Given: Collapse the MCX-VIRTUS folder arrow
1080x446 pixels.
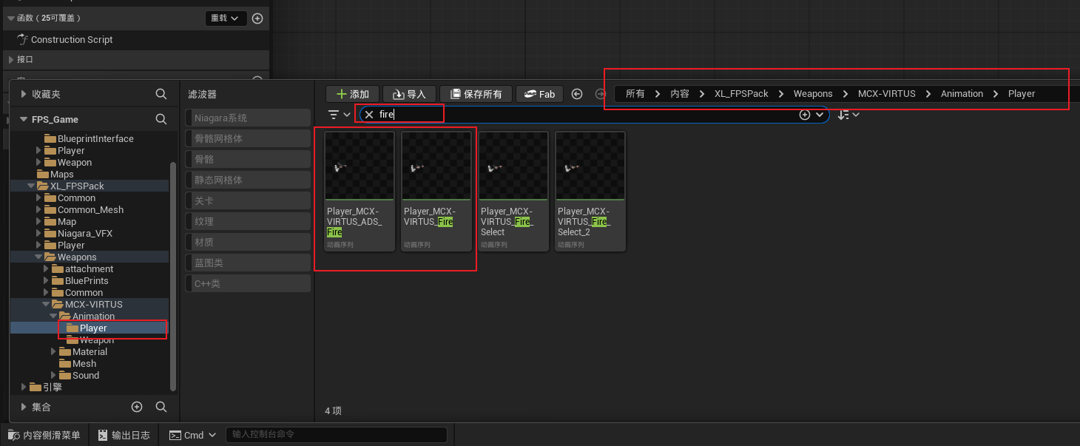Looking at the screenshot, I should pyautogui.click(x=46, y=304).
